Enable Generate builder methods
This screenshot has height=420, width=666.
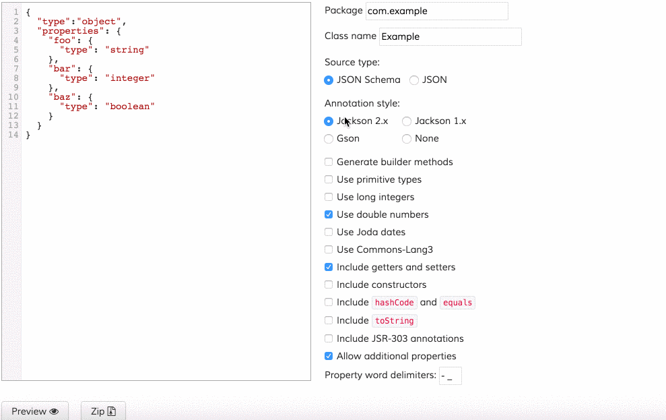(x=329, y=162)
